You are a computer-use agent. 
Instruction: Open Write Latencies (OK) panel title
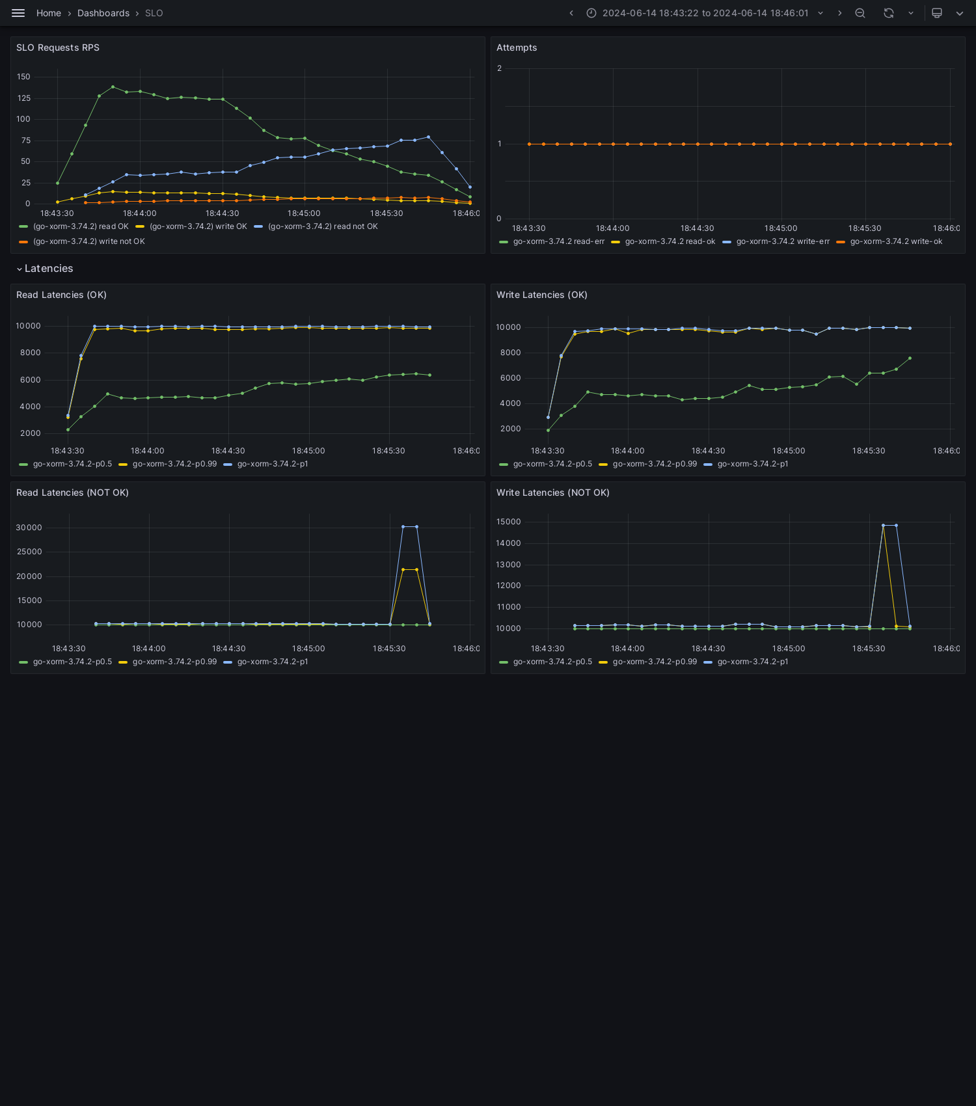coord(542,295)
